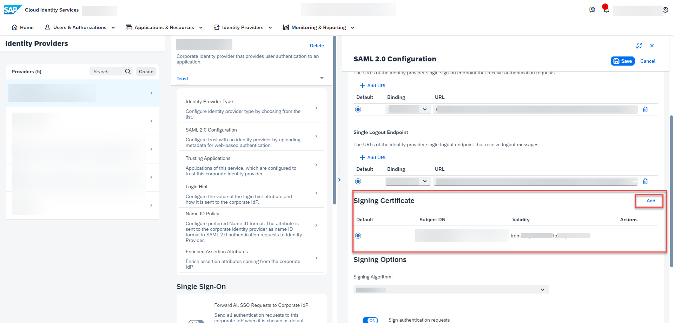
Task: Open the user profile icon
Action: [x=666, y=10]
